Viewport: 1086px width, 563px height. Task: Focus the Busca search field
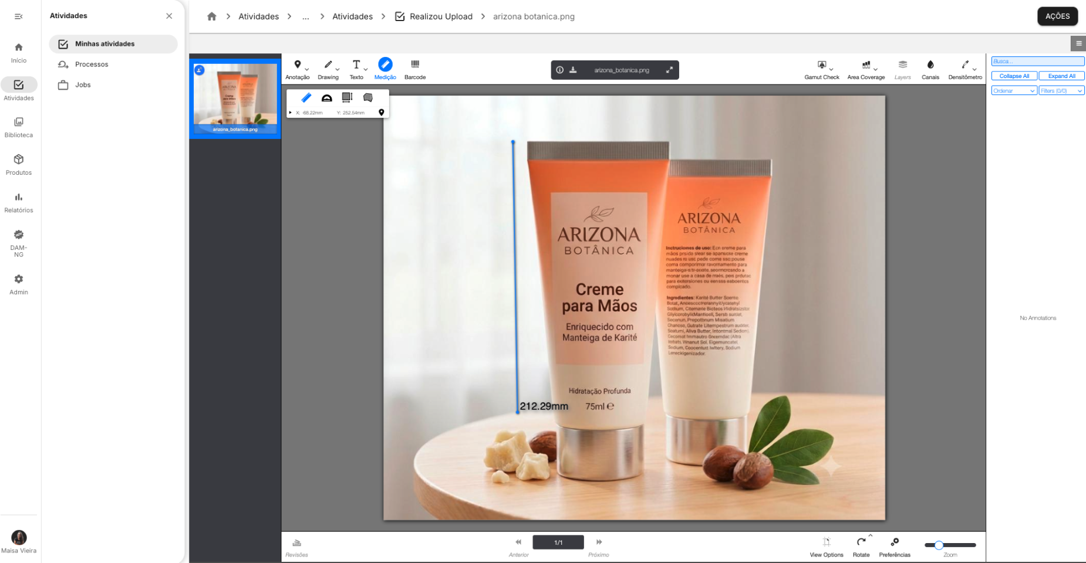[1038, 61]
